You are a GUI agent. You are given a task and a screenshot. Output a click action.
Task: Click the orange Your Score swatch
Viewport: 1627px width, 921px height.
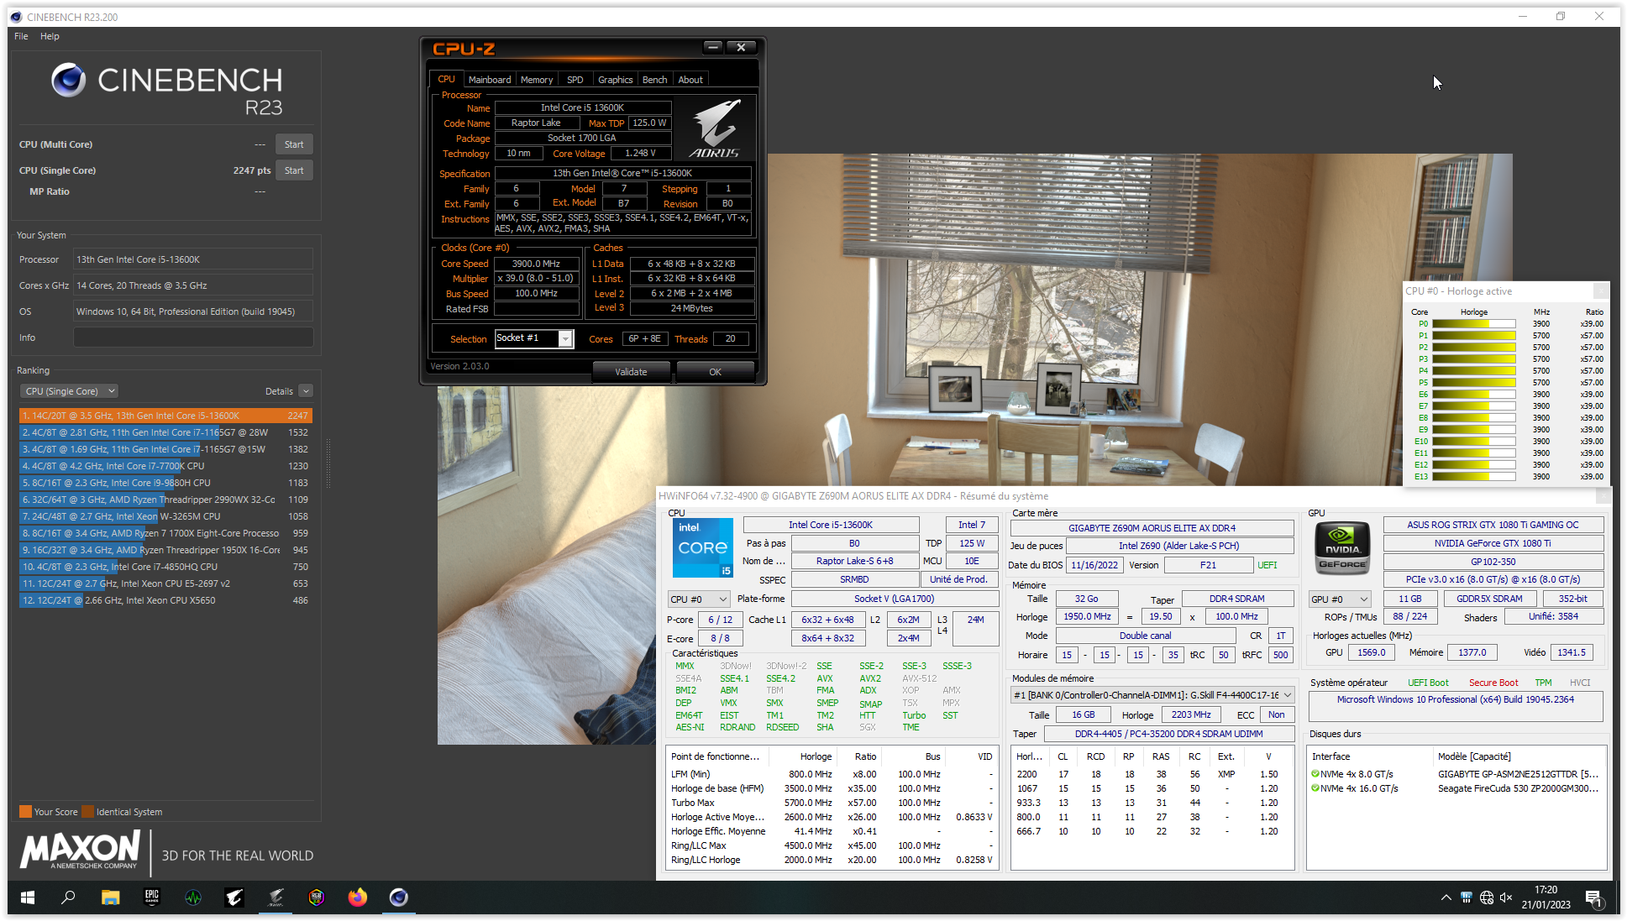26,812
